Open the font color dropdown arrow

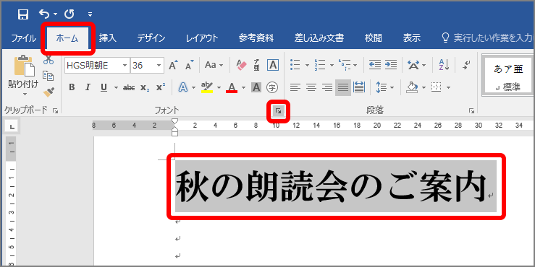(244, 88)
